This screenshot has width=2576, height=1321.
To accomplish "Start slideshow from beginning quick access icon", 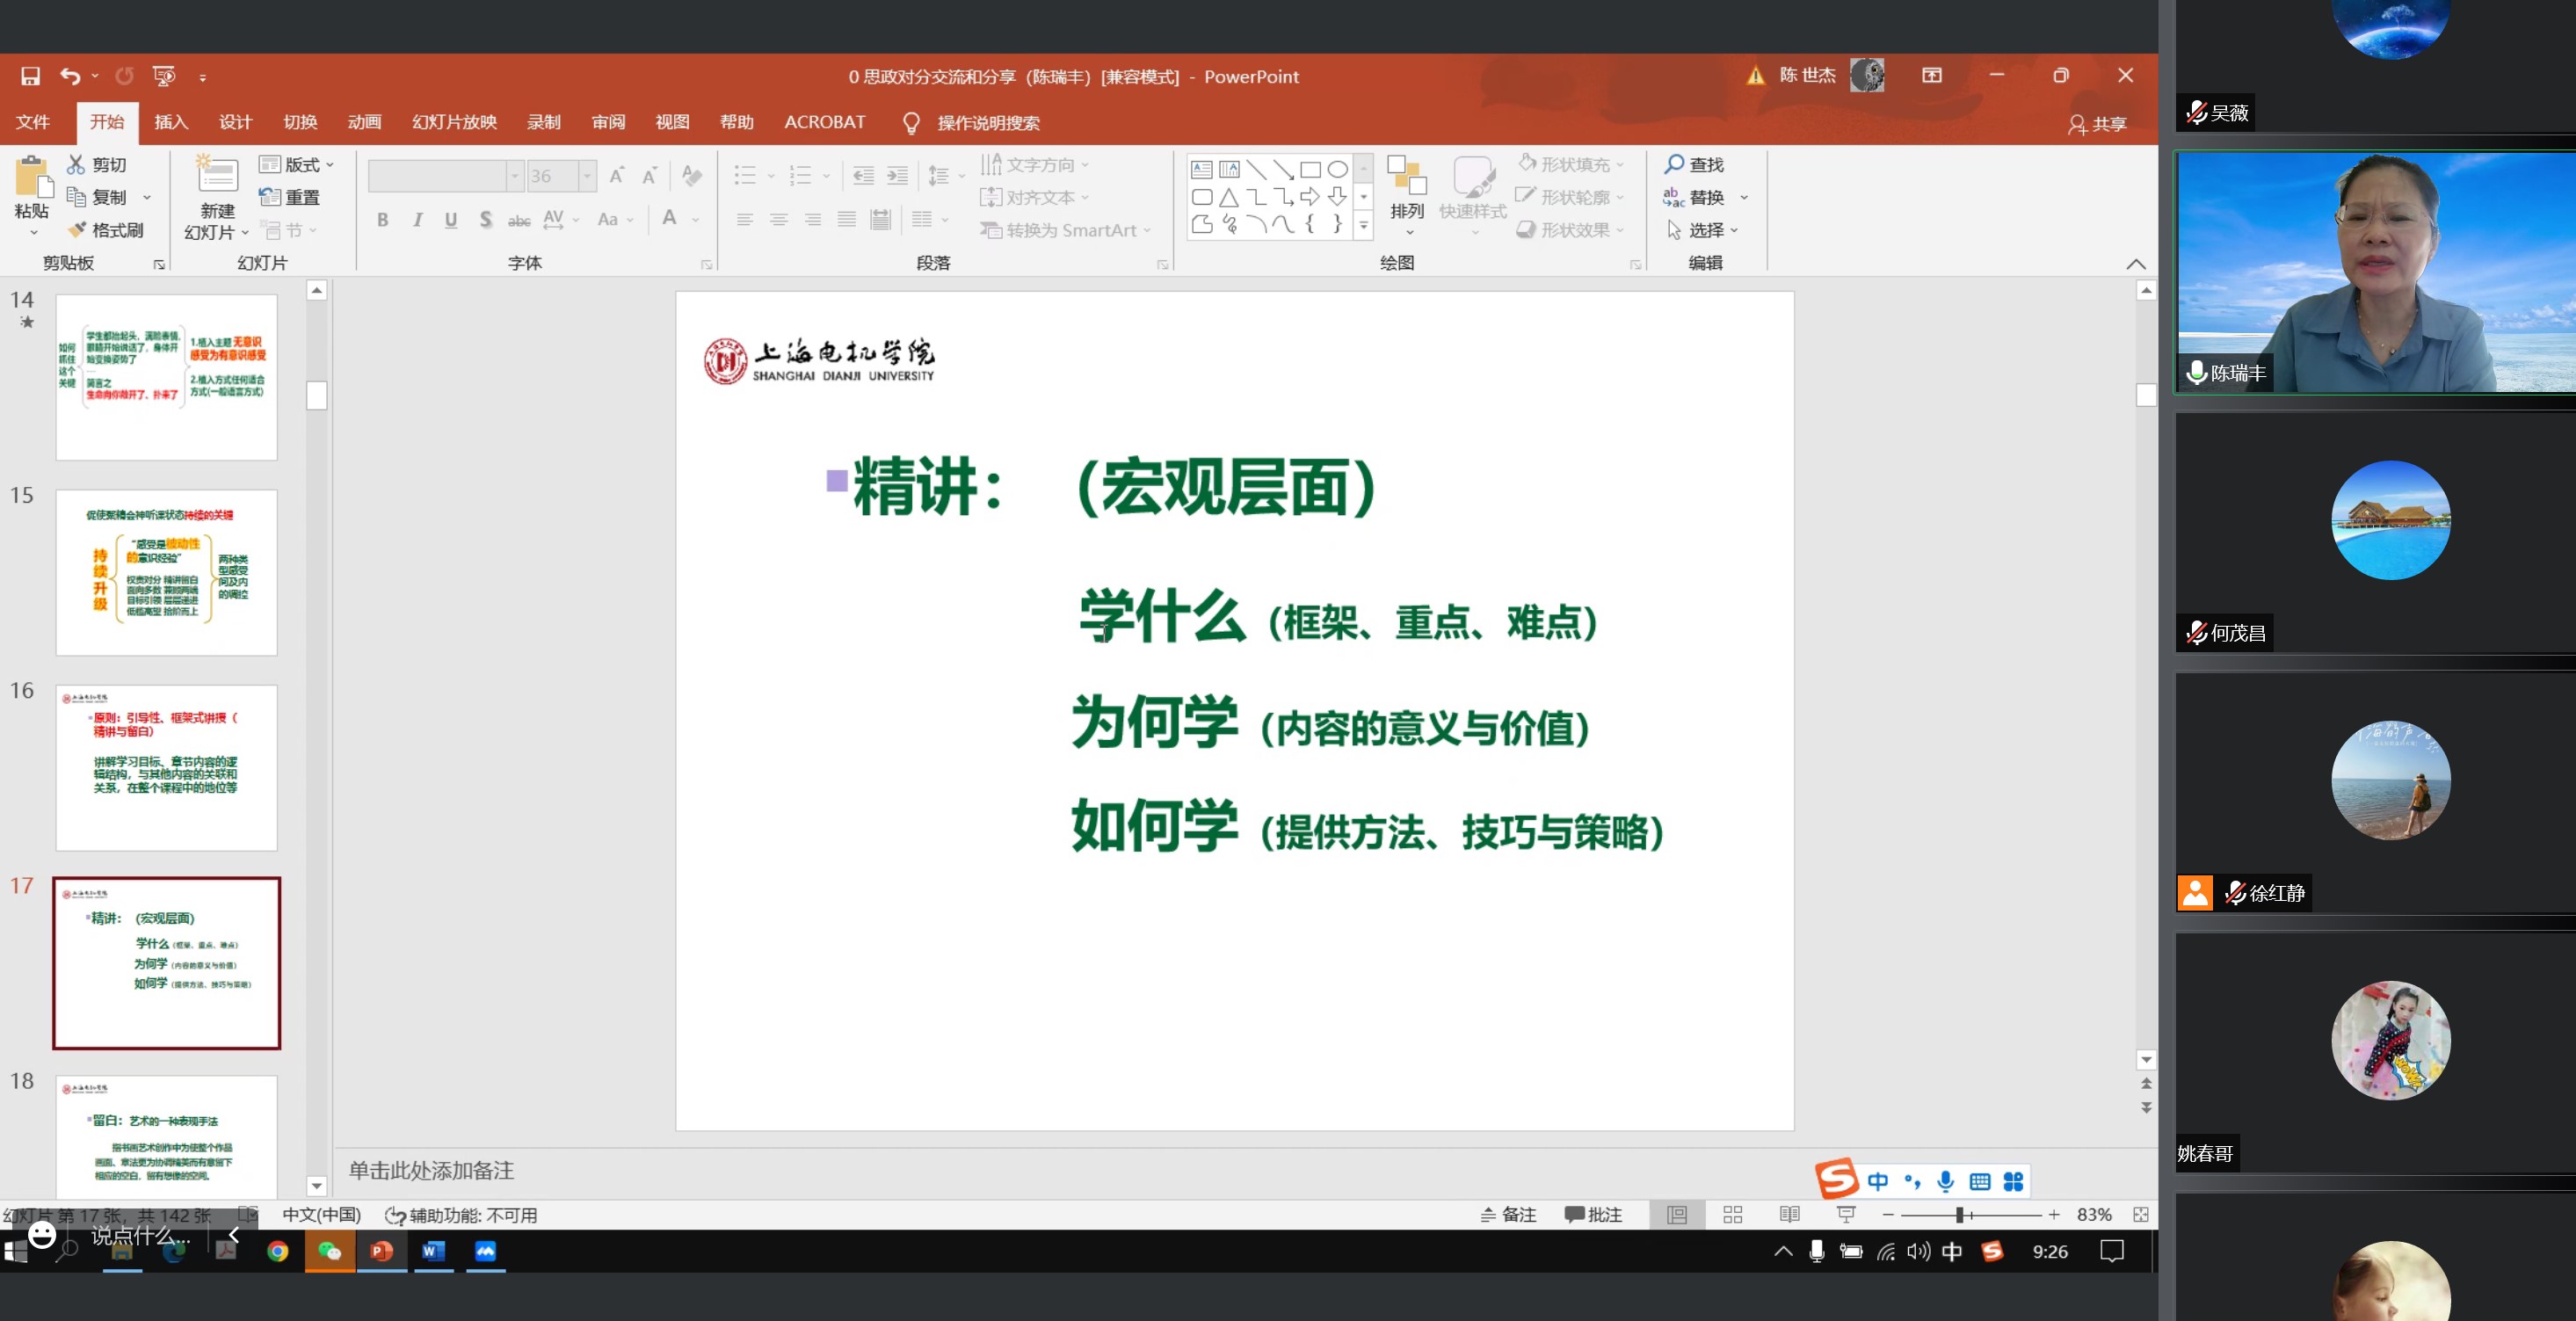I will tap(163, 76).
